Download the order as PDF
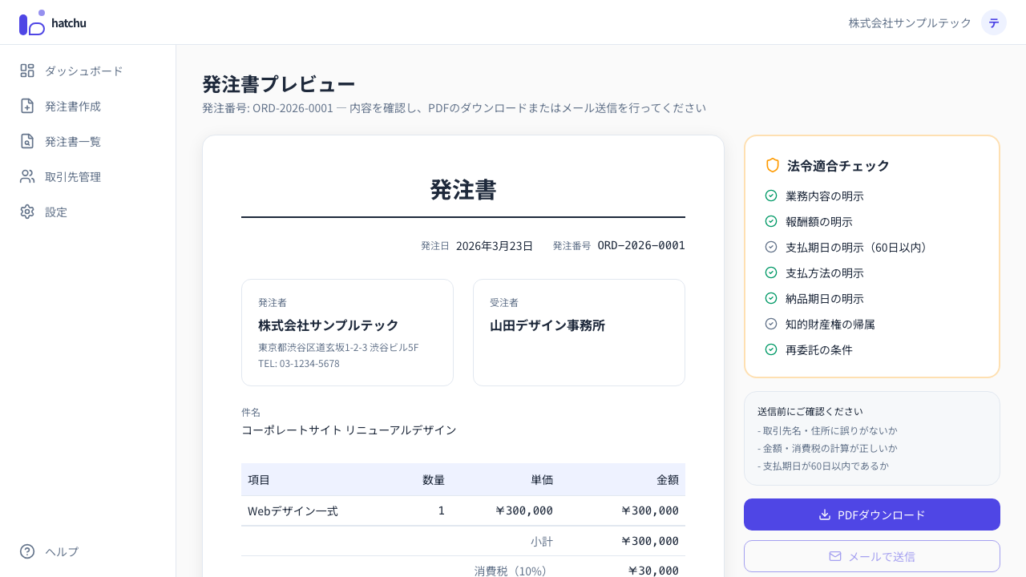1026x577 pixels. click(x=872, y=514)
